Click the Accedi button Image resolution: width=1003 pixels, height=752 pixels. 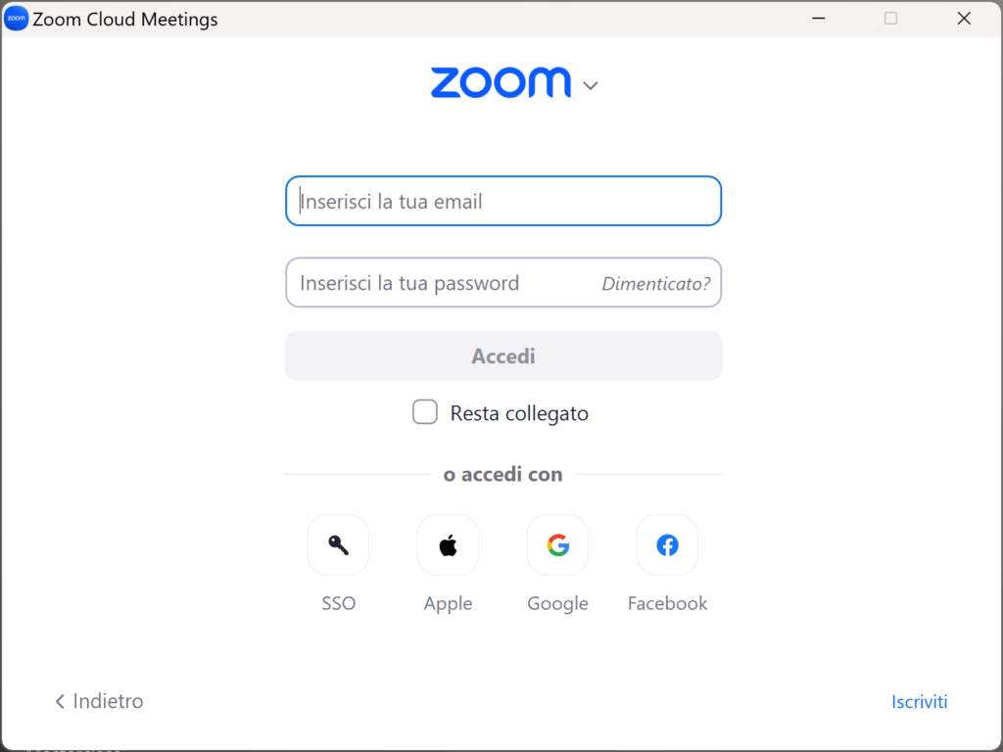click(x=503, y=355)
